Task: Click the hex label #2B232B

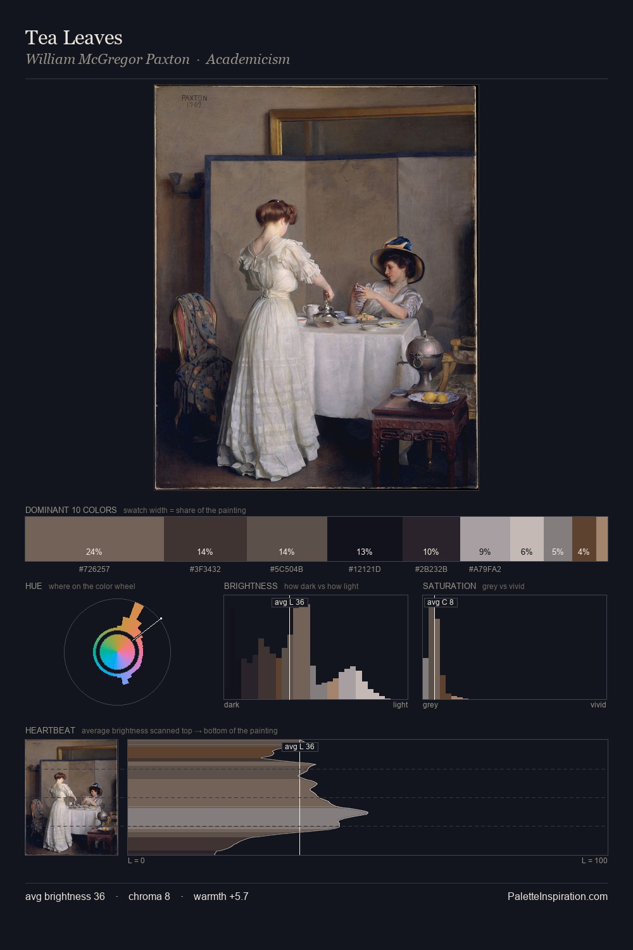Action: [x=431, y=569]
